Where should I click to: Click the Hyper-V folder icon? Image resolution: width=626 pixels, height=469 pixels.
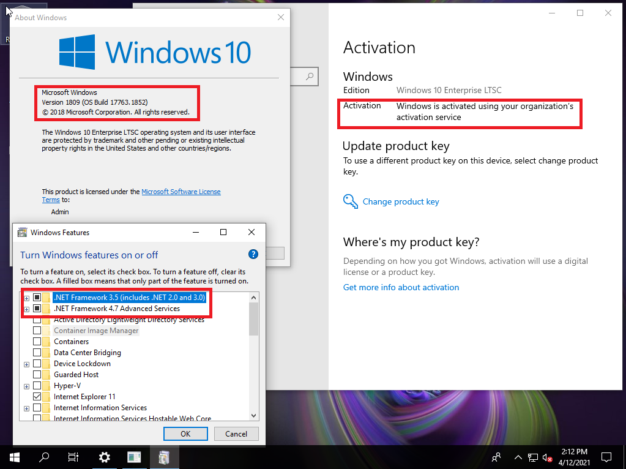tap(47, 386)
